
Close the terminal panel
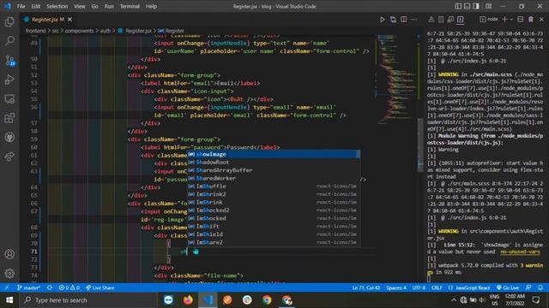click(541, 20)
